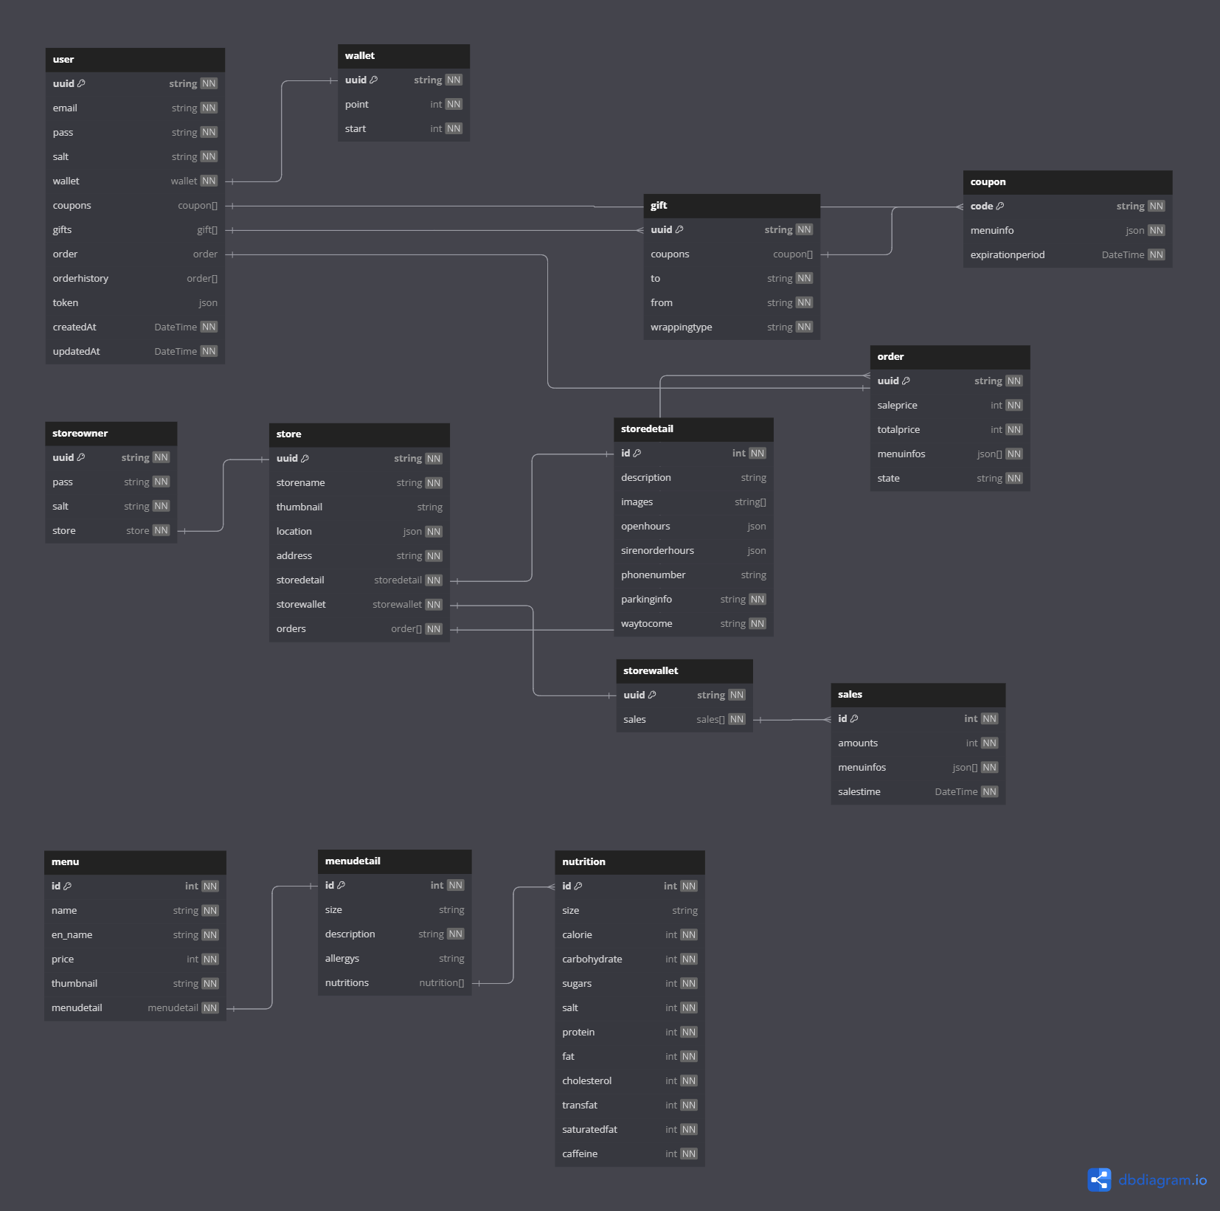Click the key icon beside storeowner uuid

coord(81,458)
